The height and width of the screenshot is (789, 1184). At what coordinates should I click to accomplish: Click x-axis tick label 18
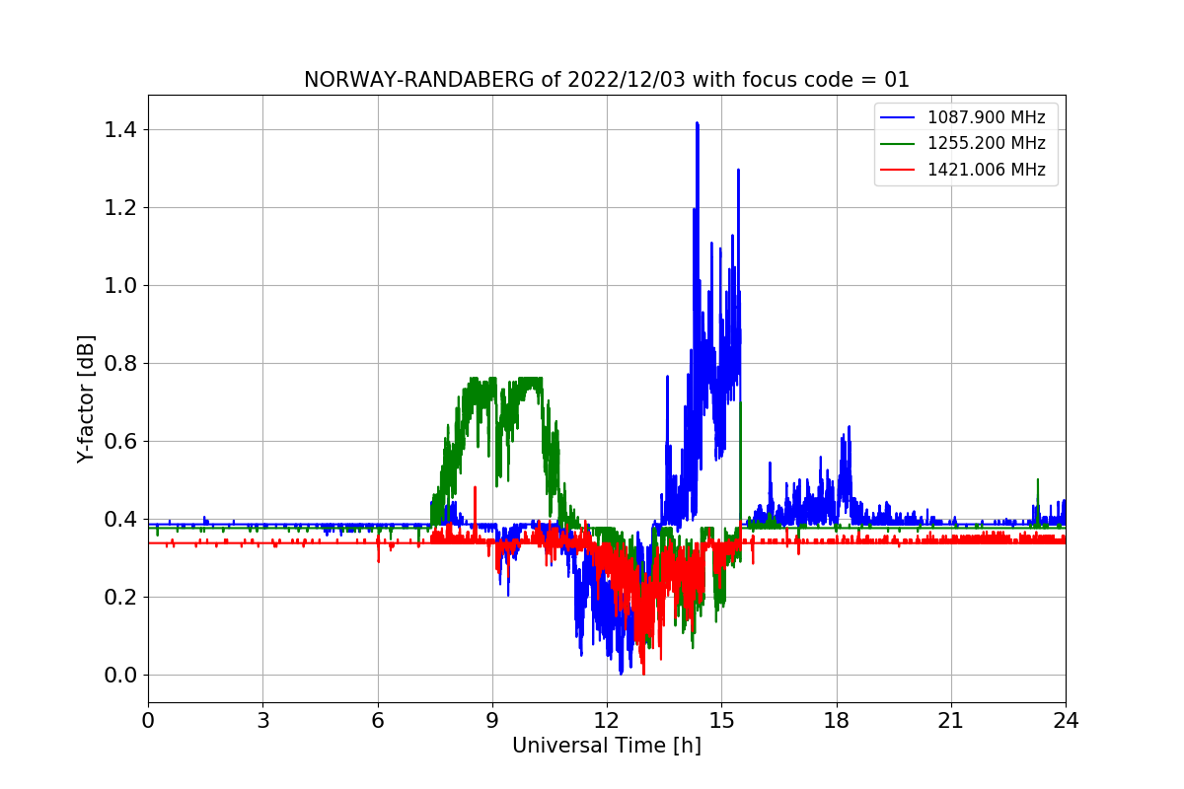pos(837,721)
